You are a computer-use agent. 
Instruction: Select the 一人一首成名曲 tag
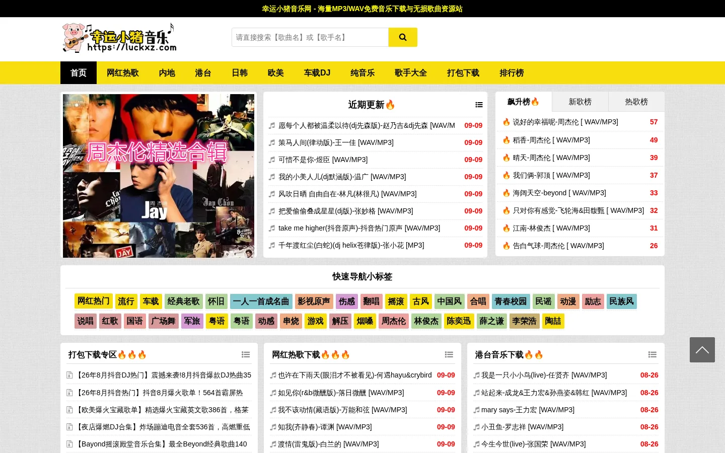261,301
